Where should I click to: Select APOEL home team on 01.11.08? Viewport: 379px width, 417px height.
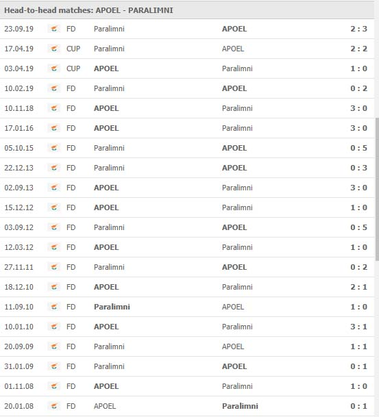coord(106,386)
